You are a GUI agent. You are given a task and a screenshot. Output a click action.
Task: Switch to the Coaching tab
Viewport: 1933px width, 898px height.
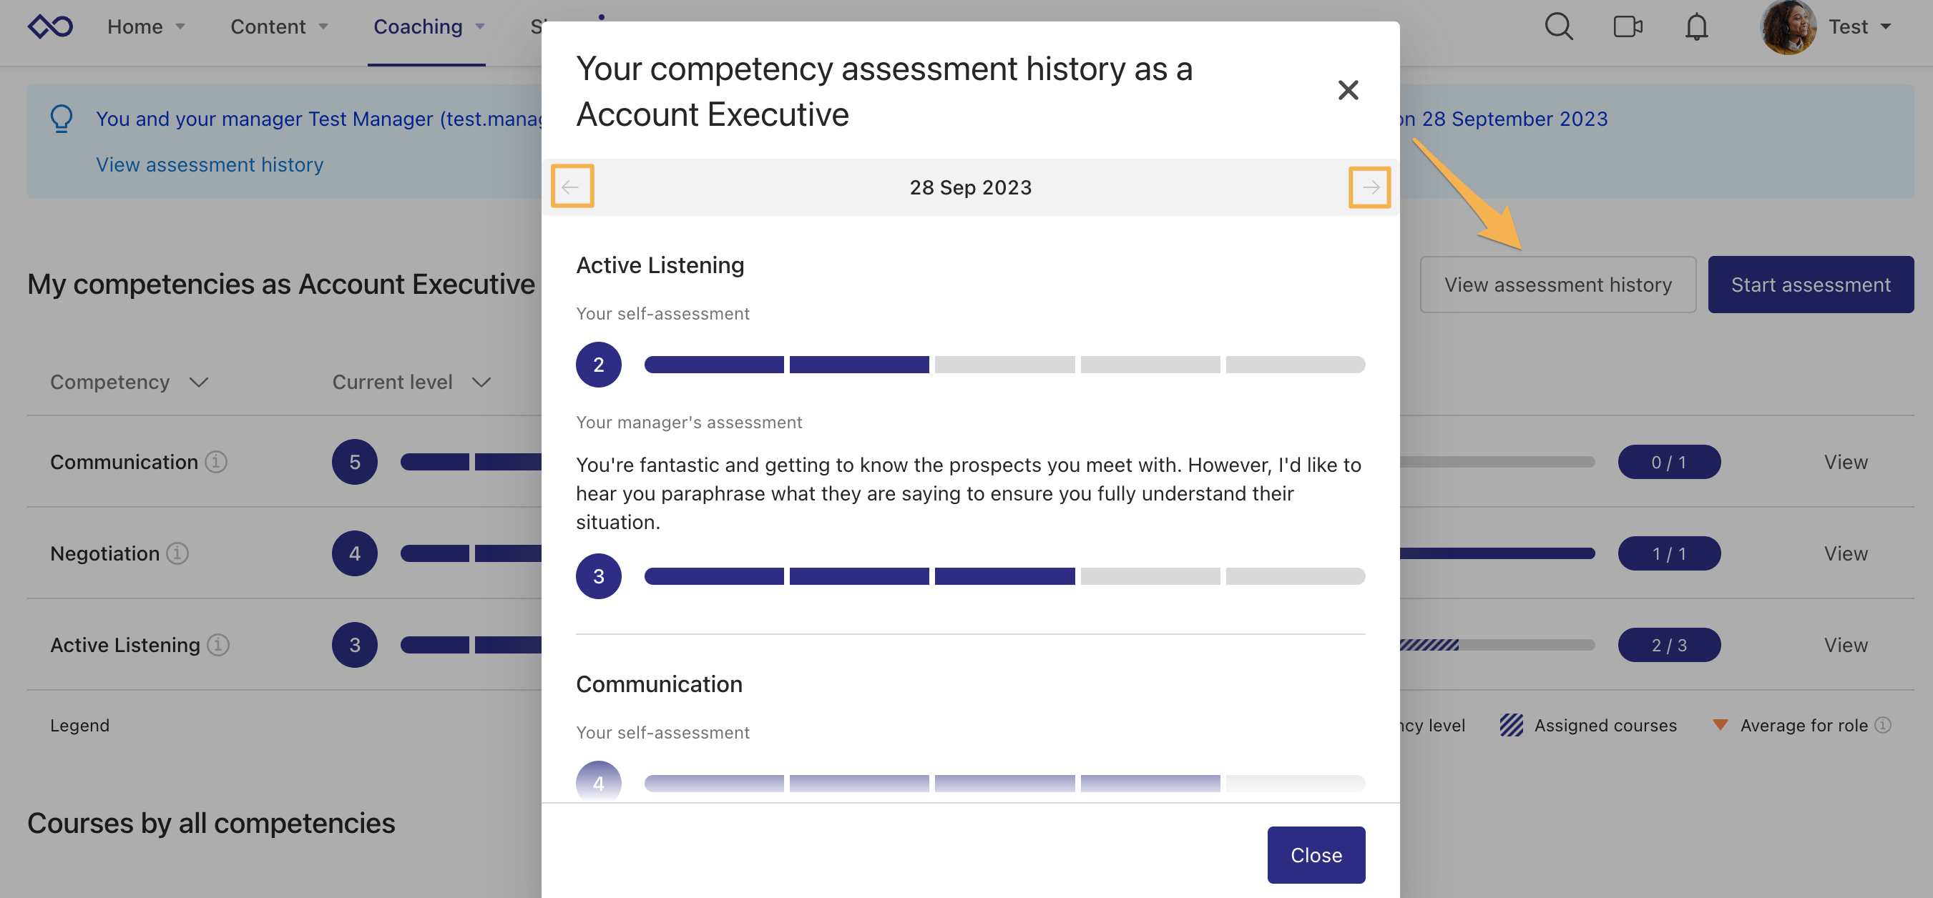(x=417, y=26)
